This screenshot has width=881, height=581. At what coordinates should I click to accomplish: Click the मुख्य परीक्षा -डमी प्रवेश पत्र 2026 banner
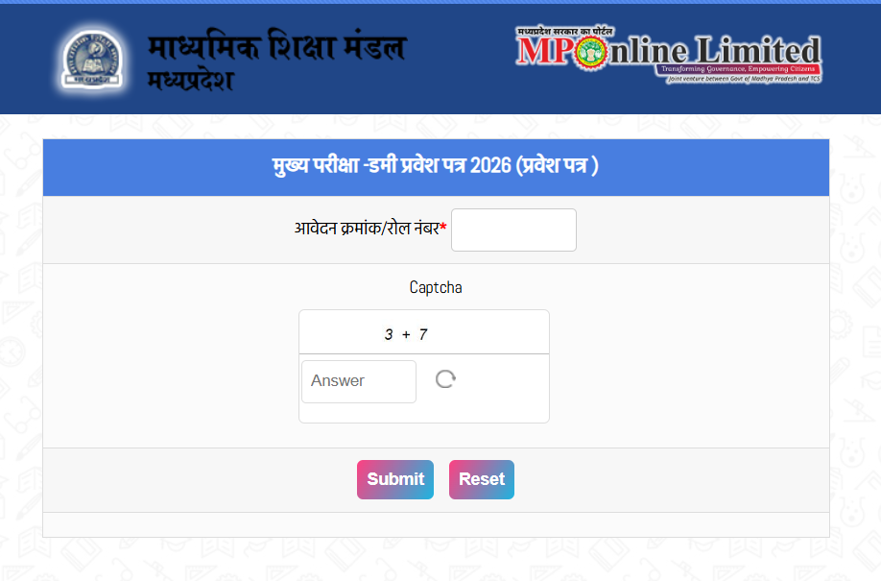[x=436, y=168]
